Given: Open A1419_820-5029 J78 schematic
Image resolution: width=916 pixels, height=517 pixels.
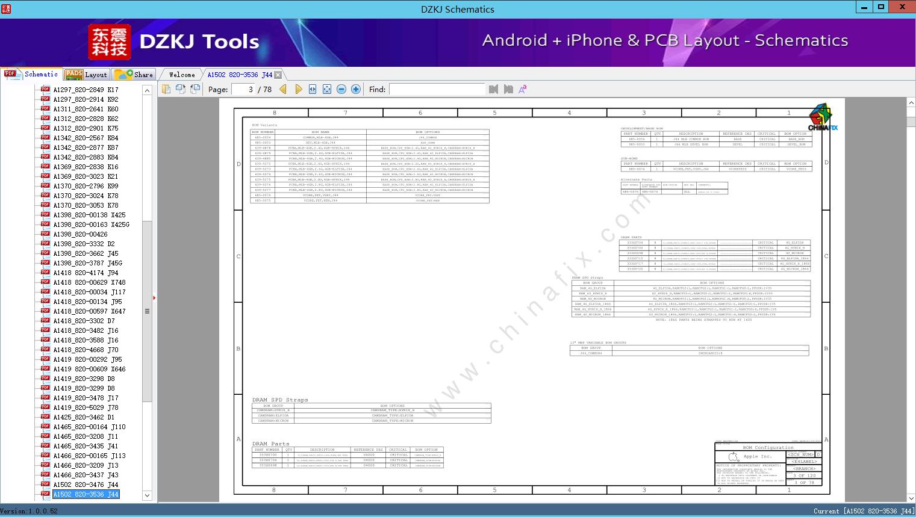Looking at the screenshot, I should (x=86, y=407).
